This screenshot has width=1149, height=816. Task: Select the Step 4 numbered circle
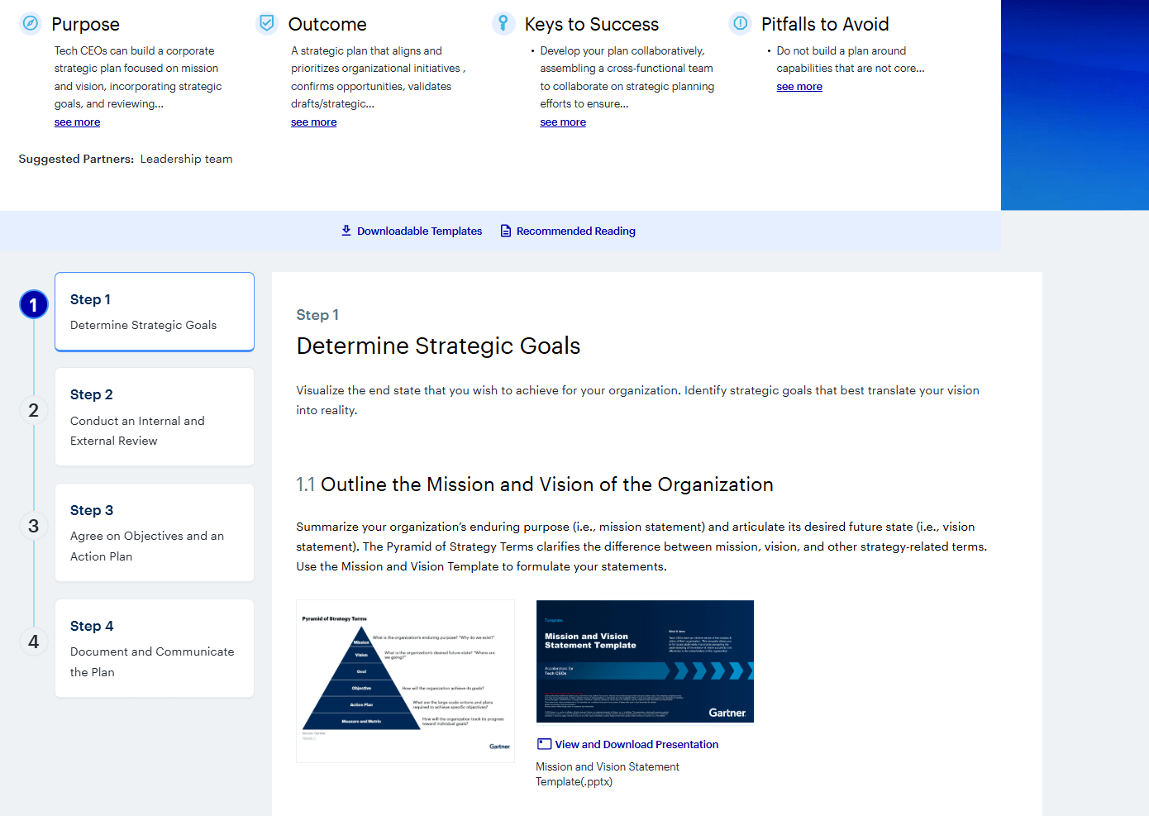point(33,641)
